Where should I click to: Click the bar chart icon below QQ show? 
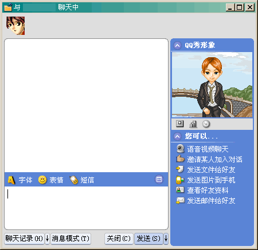click(x=193, y=124)
